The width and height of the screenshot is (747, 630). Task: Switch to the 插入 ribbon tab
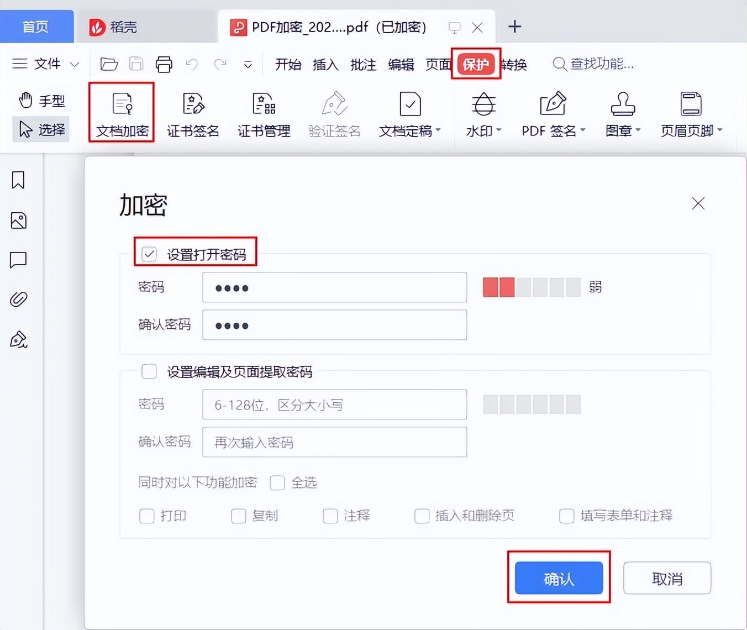coord(325,65)
